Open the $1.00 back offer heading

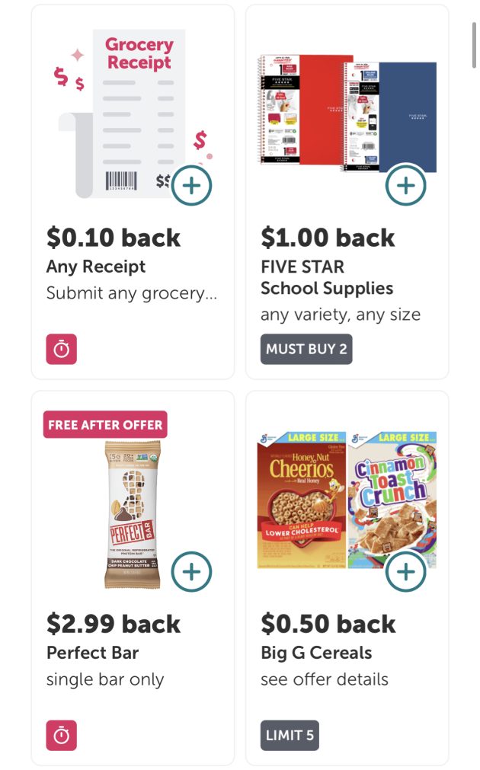tap(328, 238)
